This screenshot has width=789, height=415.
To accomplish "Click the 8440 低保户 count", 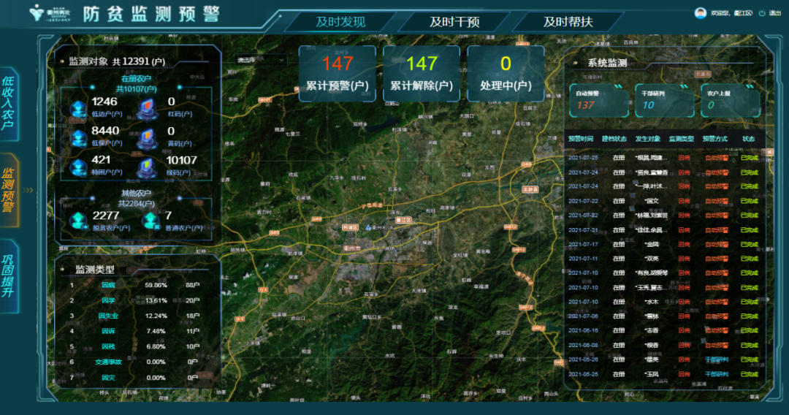I will [105, 131].
